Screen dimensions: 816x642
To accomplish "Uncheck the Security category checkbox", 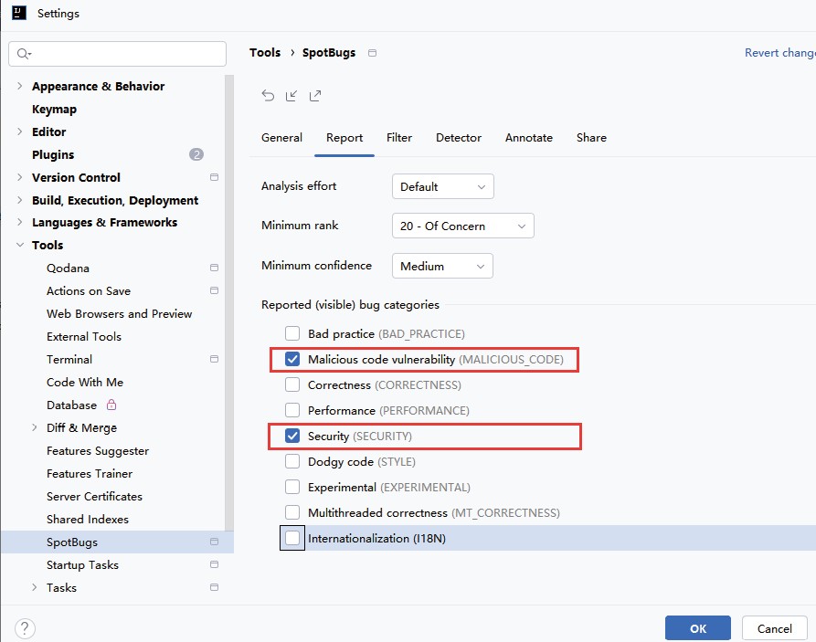I will pos(292,436).
